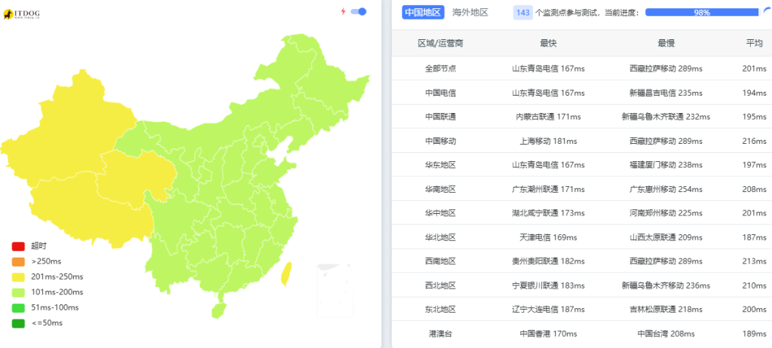Click the green 51ms-100ms legend swatch
This screenshot has height=348, width=772.
18,307
